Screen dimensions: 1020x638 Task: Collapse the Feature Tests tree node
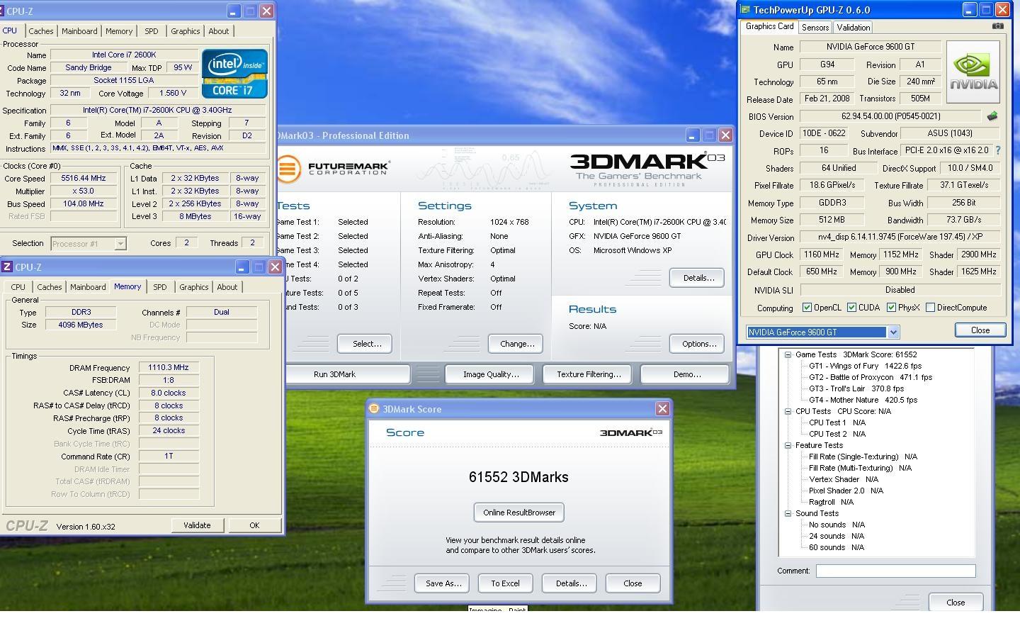[788, 445]
